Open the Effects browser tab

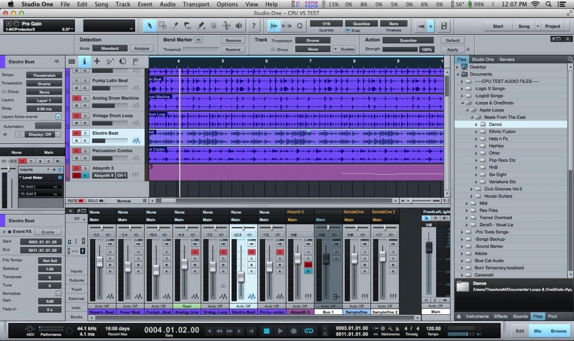click(501, 316)
